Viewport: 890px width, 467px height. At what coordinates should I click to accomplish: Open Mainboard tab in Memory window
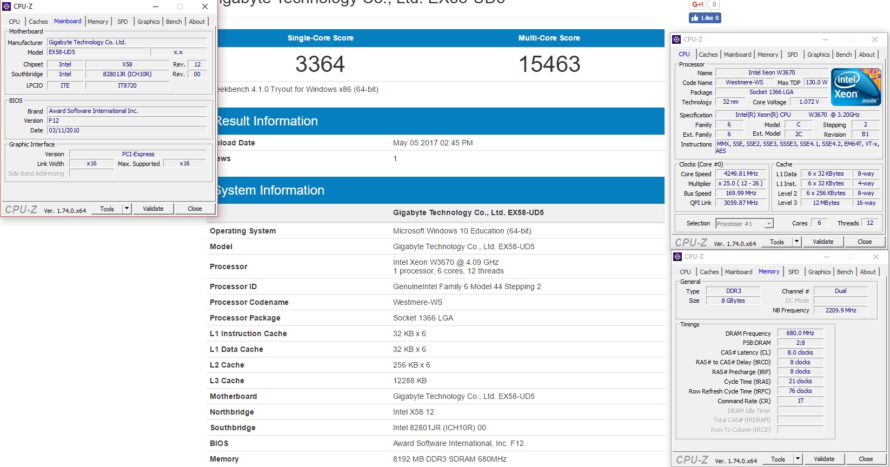pos(739,272)
